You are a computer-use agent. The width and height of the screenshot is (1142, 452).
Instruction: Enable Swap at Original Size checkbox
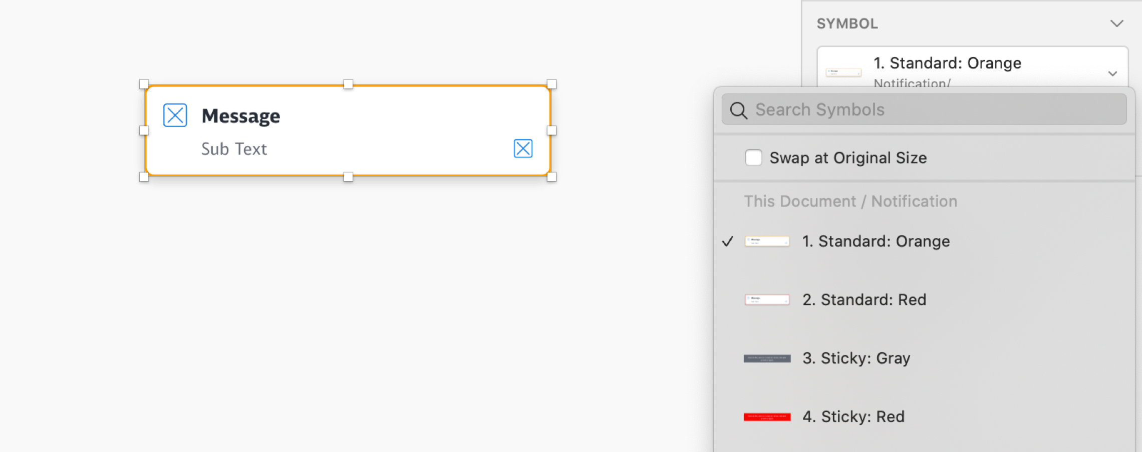tap(753, 158)
